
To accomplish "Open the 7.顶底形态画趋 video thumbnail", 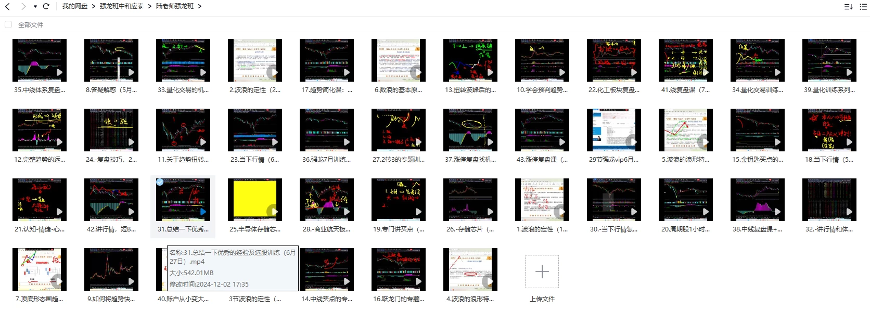I will tap(40, 269).
